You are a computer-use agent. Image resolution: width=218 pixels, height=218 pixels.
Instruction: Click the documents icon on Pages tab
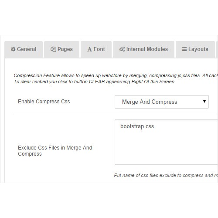pyautogui.click(x=53, y=49)
